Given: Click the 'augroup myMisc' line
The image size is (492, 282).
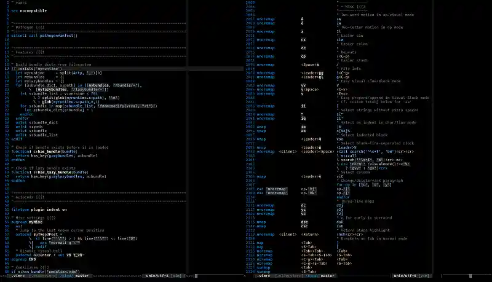Looking at the screenshot, I should (x=26, y=222).
